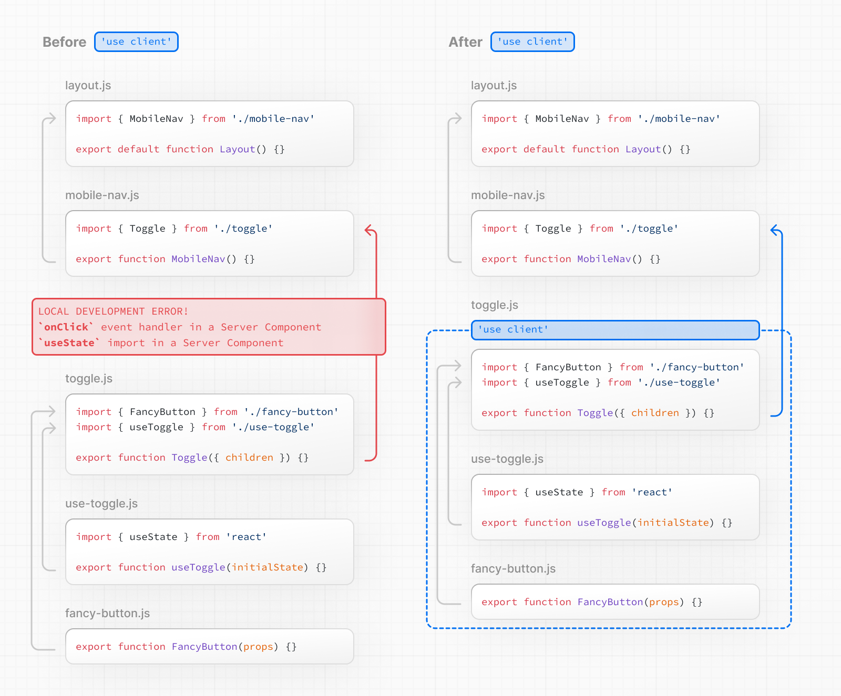Collapse the layout.js snippet in the After column
This screenshot has width=841, height=696.
pyautogui.click(x=615, y=133)
